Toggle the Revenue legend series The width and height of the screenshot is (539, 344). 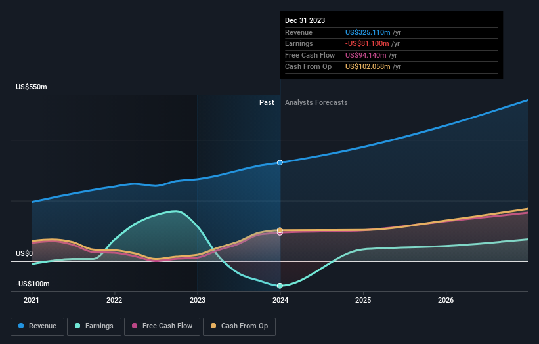[37, 326]
